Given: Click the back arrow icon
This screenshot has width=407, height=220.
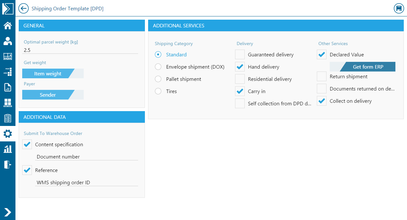Looking at the screenshot, I should [x=24, y=8].
